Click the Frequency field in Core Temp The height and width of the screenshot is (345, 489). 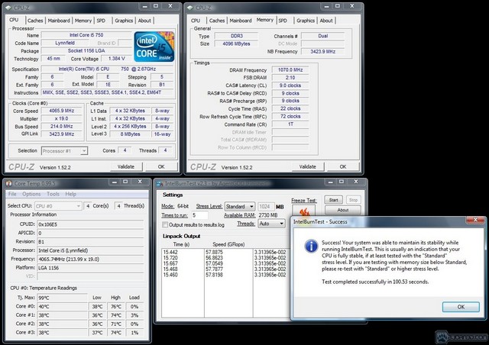click(90, 260)
